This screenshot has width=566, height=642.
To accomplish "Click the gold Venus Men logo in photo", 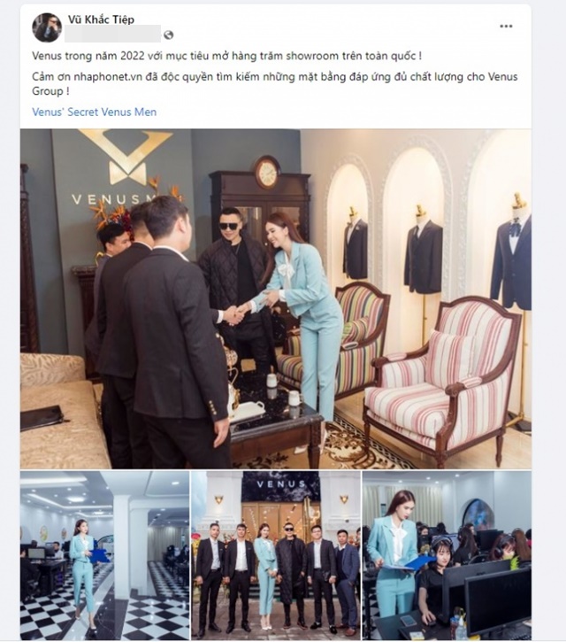I will (126, 158).
